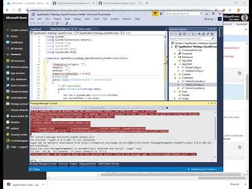Collapse the App_Start folder
Screen dimensions: 252x189
[175, 64]
